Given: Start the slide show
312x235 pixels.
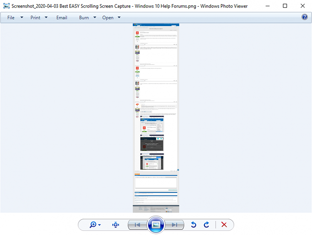Looking at the screenshot, I should (156, 225).
